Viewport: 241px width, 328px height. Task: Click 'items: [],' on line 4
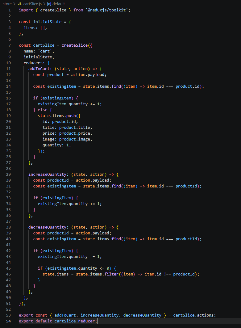pos(35,27)
